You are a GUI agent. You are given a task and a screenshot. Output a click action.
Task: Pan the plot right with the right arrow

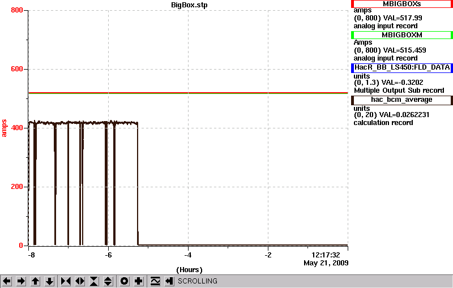click(x=21, y=281)
